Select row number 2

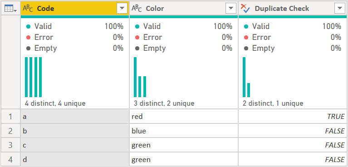(10, 131)
